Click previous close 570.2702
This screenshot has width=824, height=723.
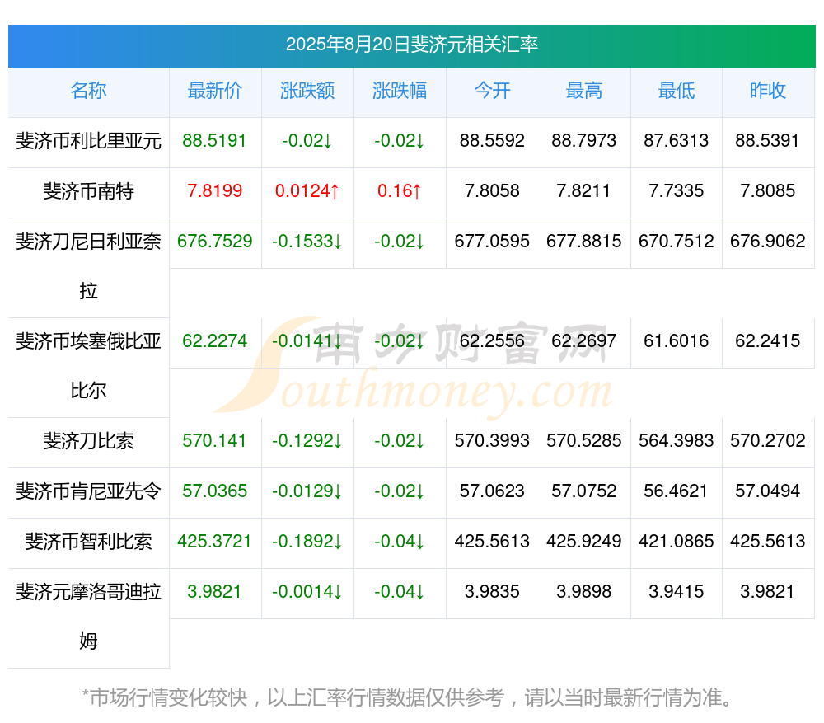[x=768, y=440]
